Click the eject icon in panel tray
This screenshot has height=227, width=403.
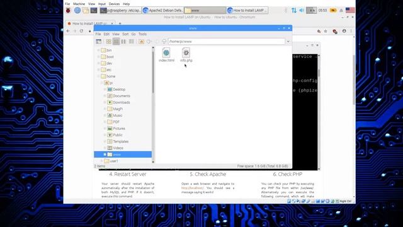[341, 10]
